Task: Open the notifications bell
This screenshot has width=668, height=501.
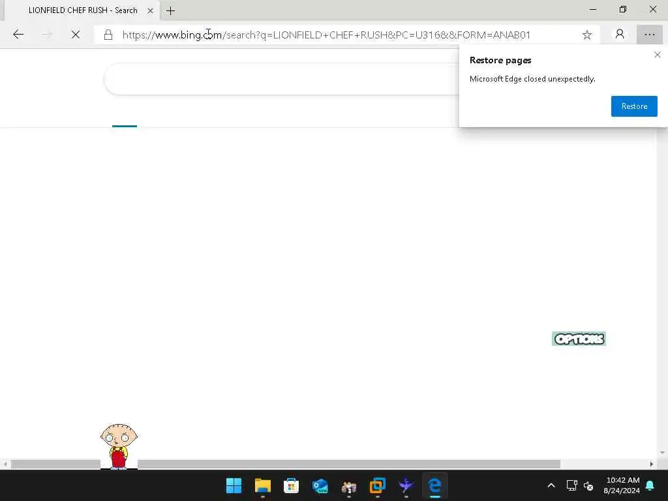Action: coord(650,485)
